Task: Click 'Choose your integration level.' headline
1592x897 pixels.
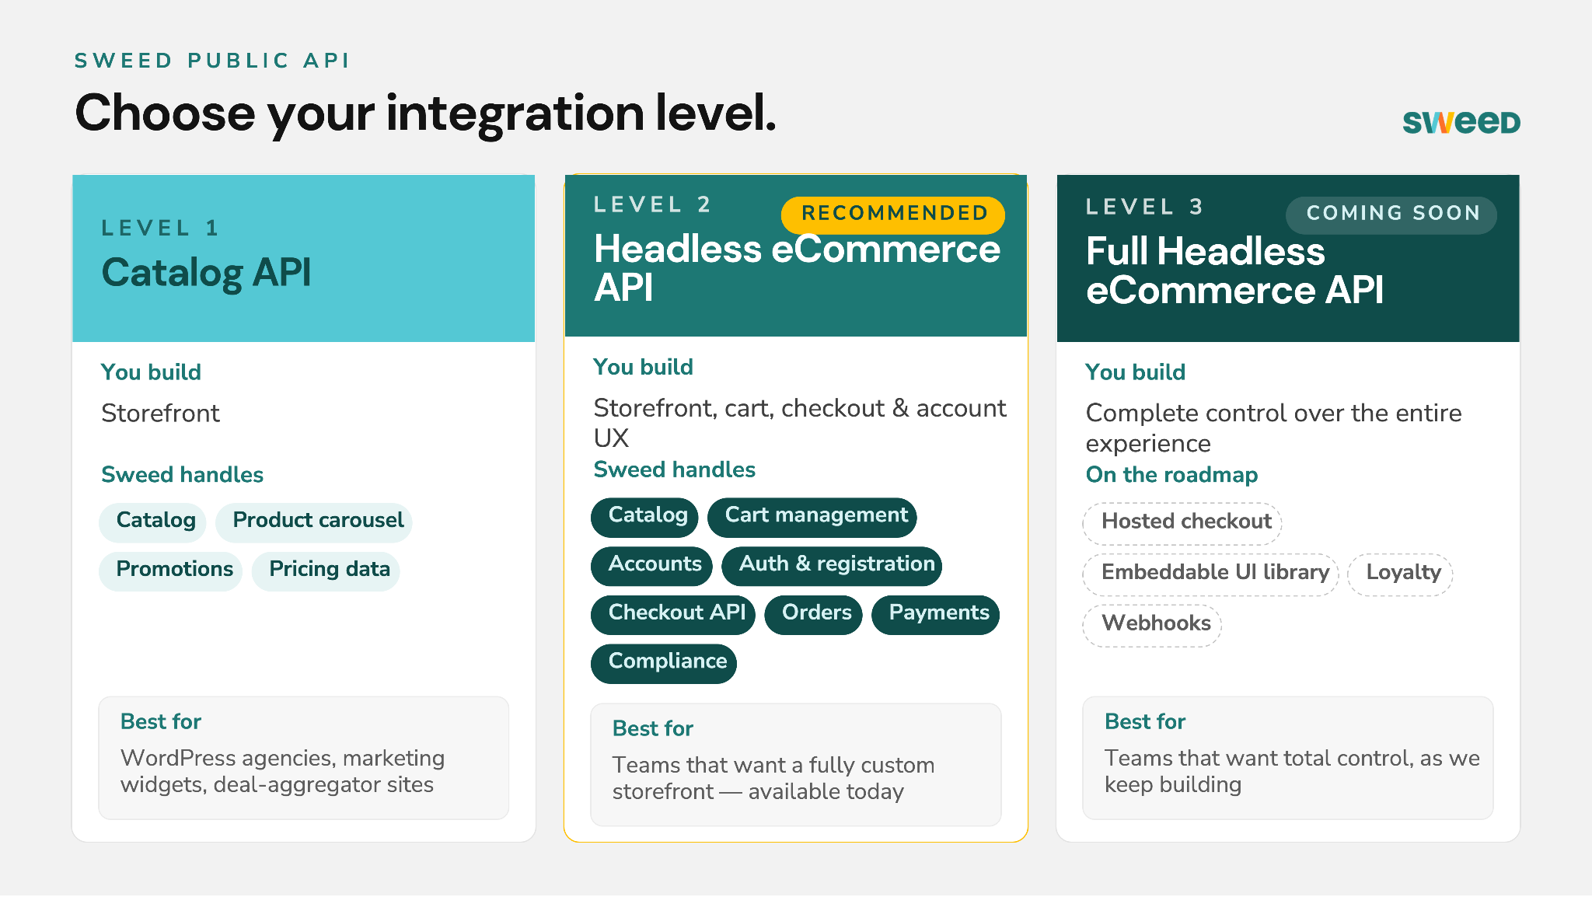Action: point(425,114)
